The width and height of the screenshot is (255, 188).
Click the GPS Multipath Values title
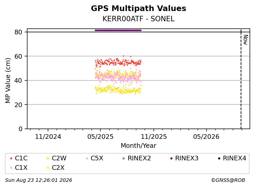click(139, 8)
